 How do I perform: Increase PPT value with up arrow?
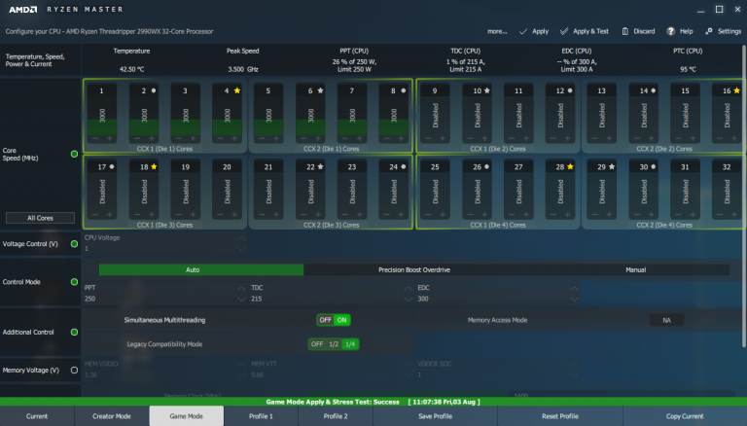point(241,288)
